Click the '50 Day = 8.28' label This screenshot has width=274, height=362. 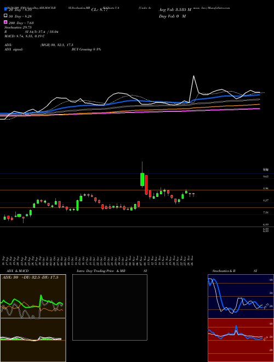pyautogui.click(x=20, y=16)
